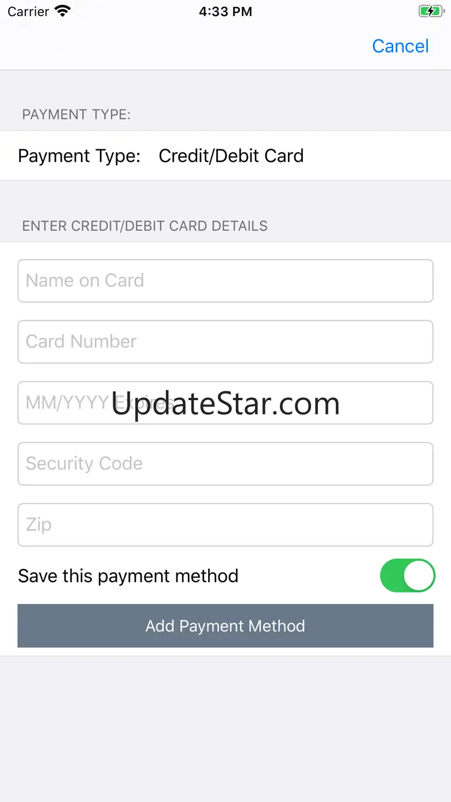Select the Security Code field
451x802 pixels.
(226, 464)
